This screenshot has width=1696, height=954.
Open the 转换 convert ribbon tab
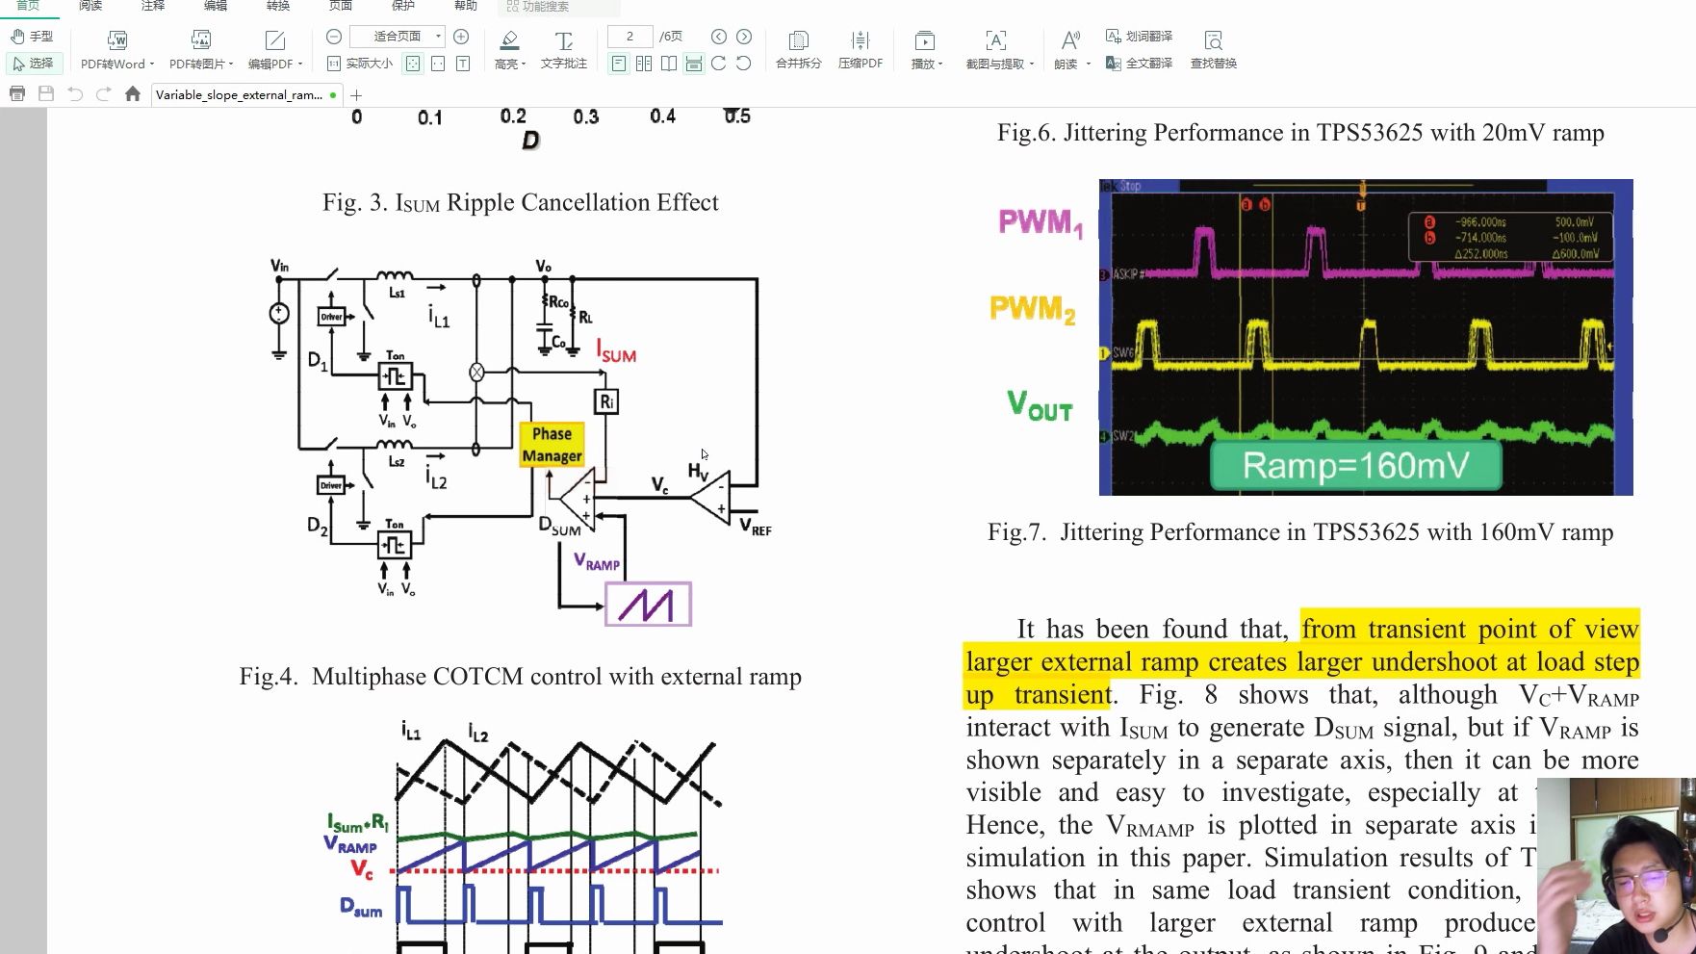(277, 6)
